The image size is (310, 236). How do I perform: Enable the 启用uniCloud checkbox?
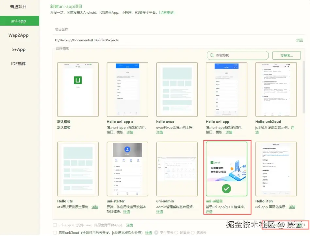55,233
